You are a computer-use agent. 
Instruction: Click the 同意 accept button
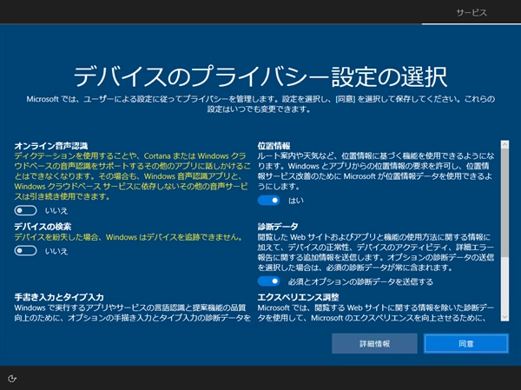[x=466, y=344]
